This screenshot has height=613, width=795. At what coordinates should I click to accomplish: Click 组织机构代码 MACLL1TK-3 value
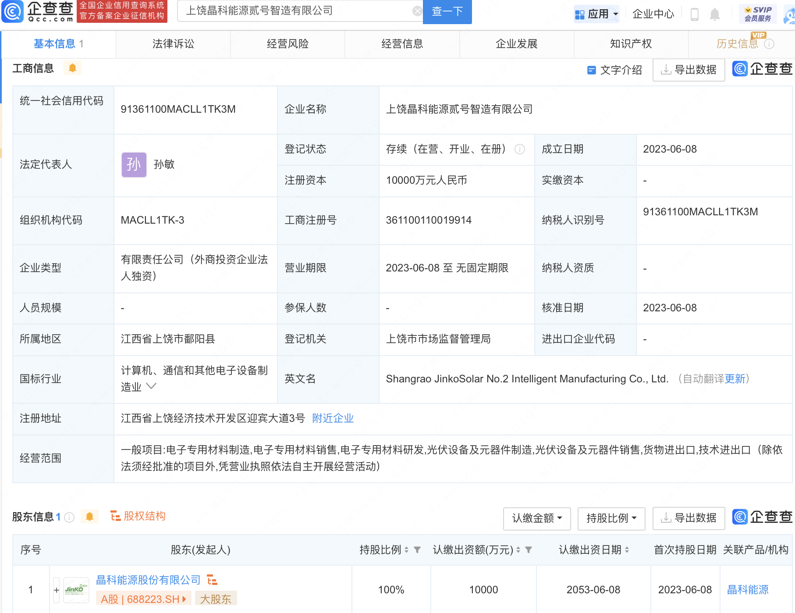[153, 220]
